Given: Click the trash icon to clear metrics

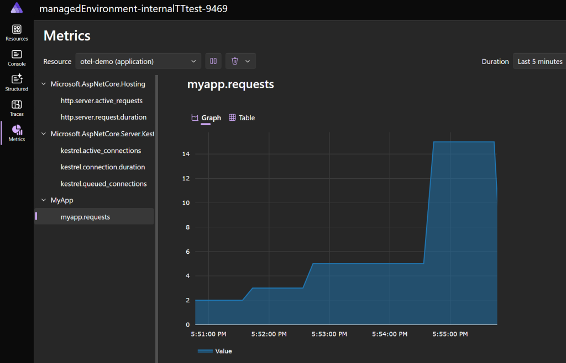Looking at the screenshot, I should click(x=235, y=61).
